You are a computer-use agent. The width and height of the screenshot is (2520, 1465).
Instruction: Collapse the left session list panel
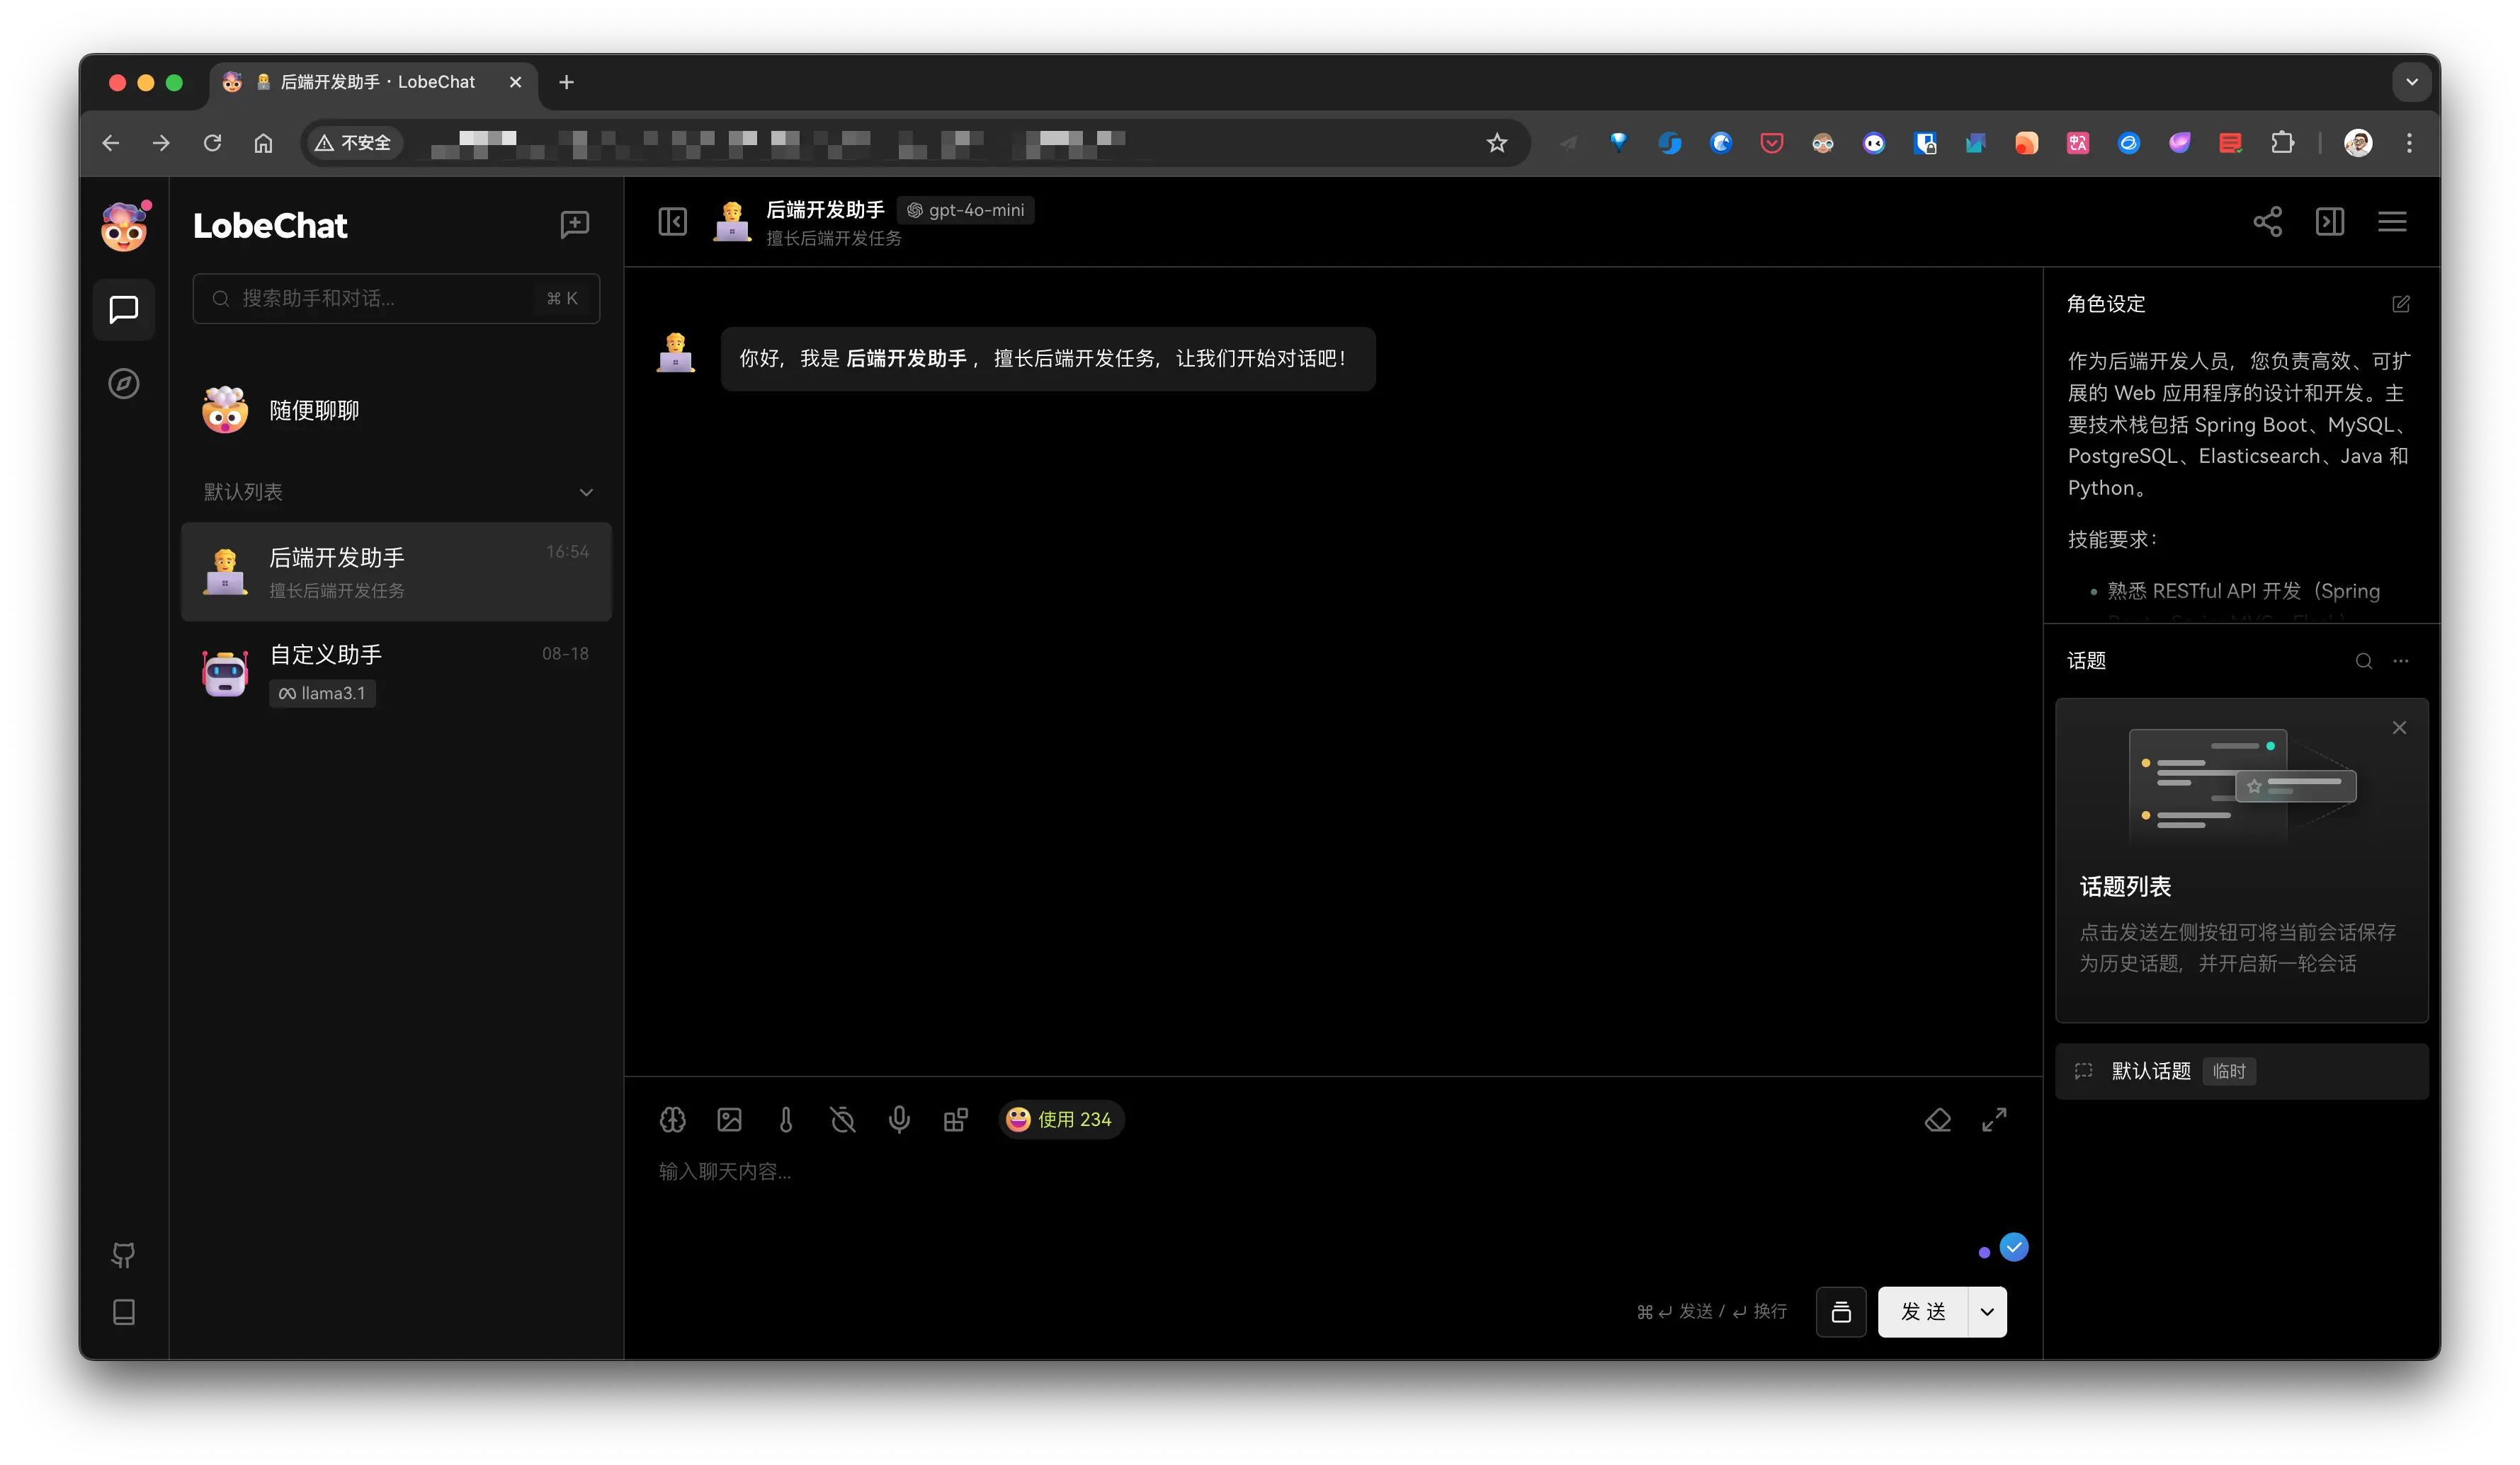[x=672, y=222]
